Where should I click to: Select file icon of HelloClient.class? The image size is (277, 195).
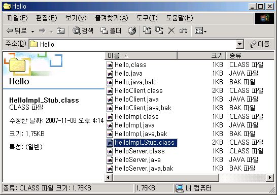coord(110,91)
